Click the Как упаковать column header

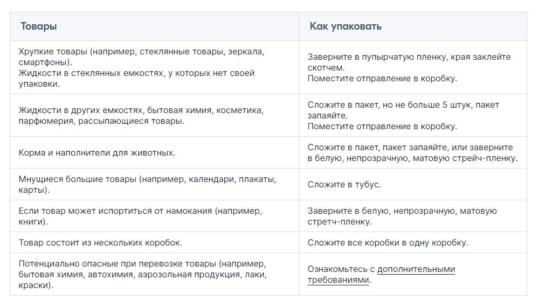[x=346, y=26]
